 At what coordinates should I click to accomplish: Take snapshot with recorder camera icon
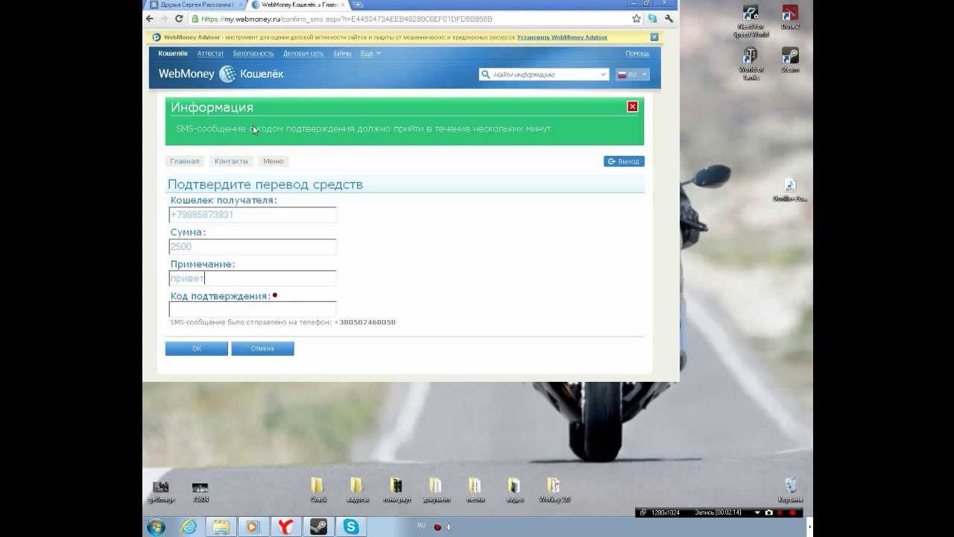coord(769,512)
